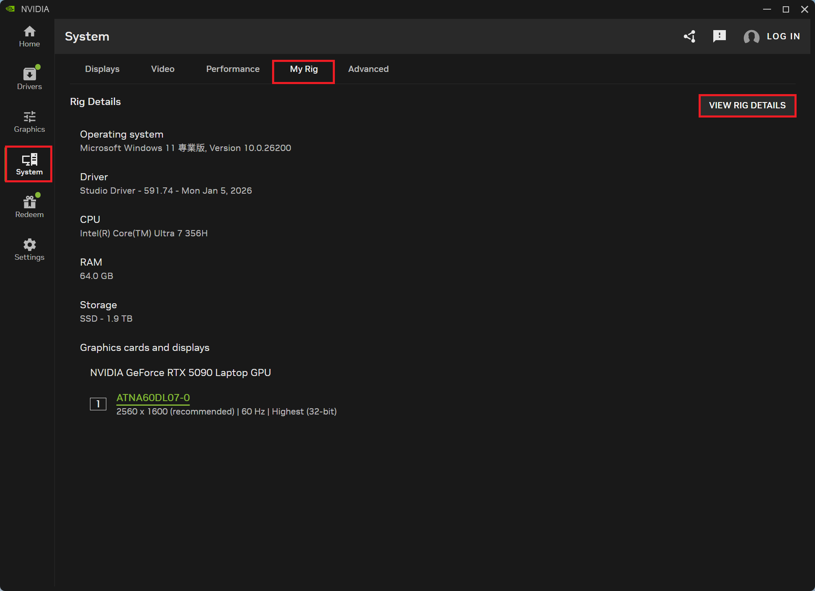Image resolution: width=815 pixels, height=591 pixels.
Task: Click the Microsoft Windows 11 version text
Action: (185, 148)
